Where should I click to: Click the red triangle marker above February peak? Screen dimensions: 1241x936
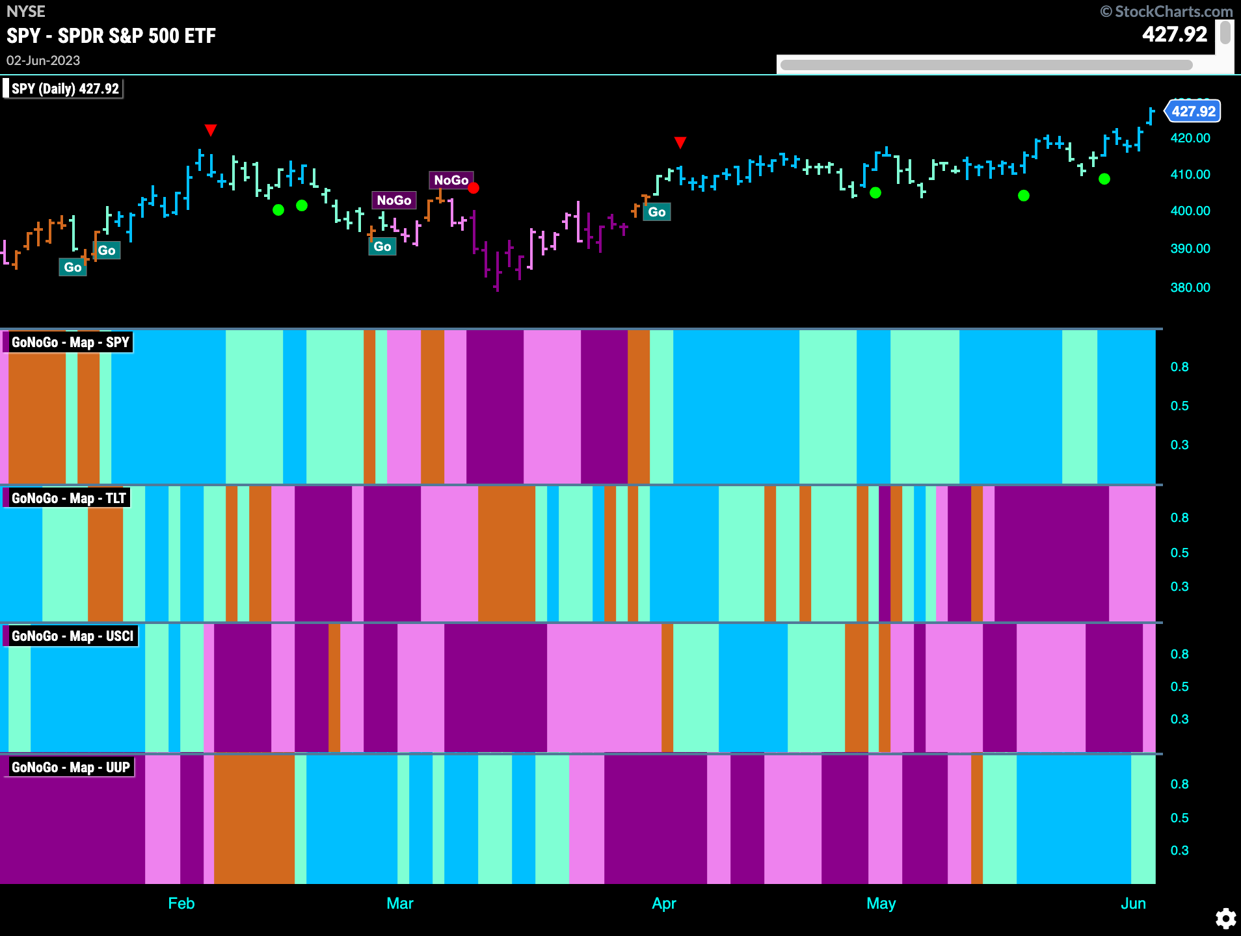pos(210,130)
